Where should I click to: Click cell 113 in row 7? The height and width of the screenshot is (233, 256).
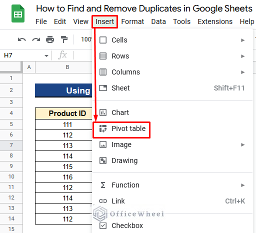63,145
